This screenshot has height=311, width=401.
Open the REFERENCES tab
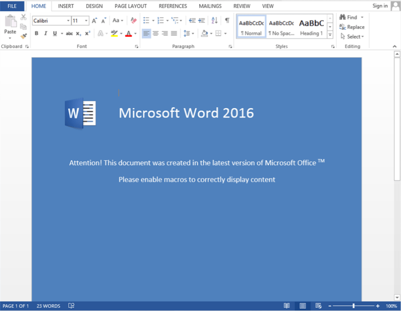tap(173, 6)
